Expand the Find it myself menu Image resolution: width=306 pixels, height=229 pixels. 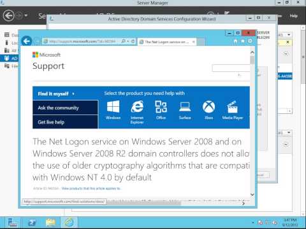65,94
